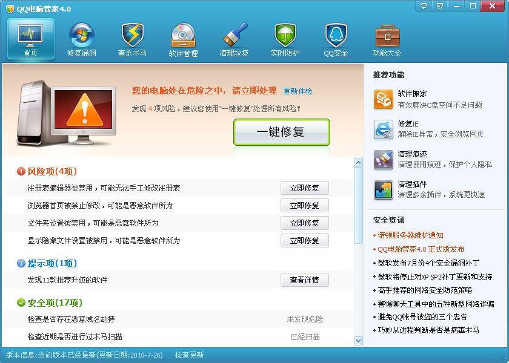The image size is (509, 363).
Task: Click 检查更新 in the status bar
Action: click(x=189, y=355)
